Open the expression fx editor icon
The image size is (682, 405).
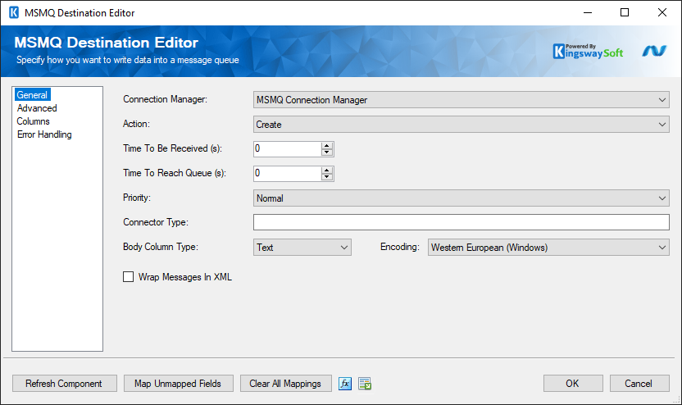[x=345, y=384]
